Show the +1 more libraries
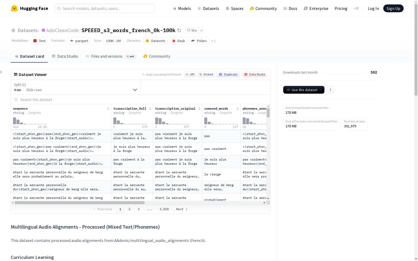The width and height of the screenshot is (418, 261). click(x=213, y=41)
